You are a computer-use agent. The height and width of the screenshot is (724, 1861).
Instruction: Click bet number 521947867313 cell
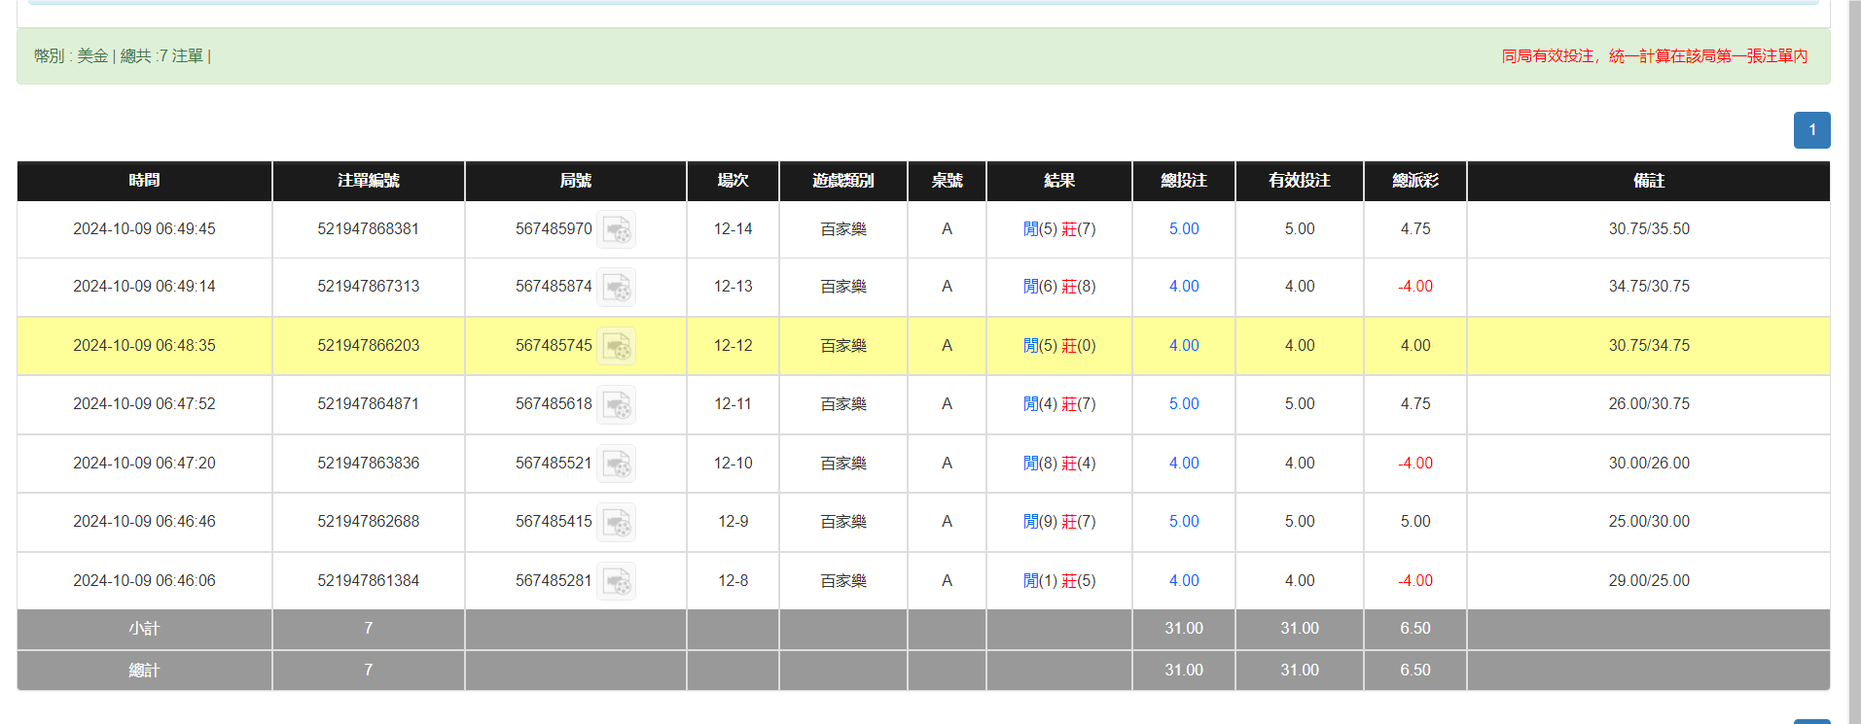pos(368,287)
